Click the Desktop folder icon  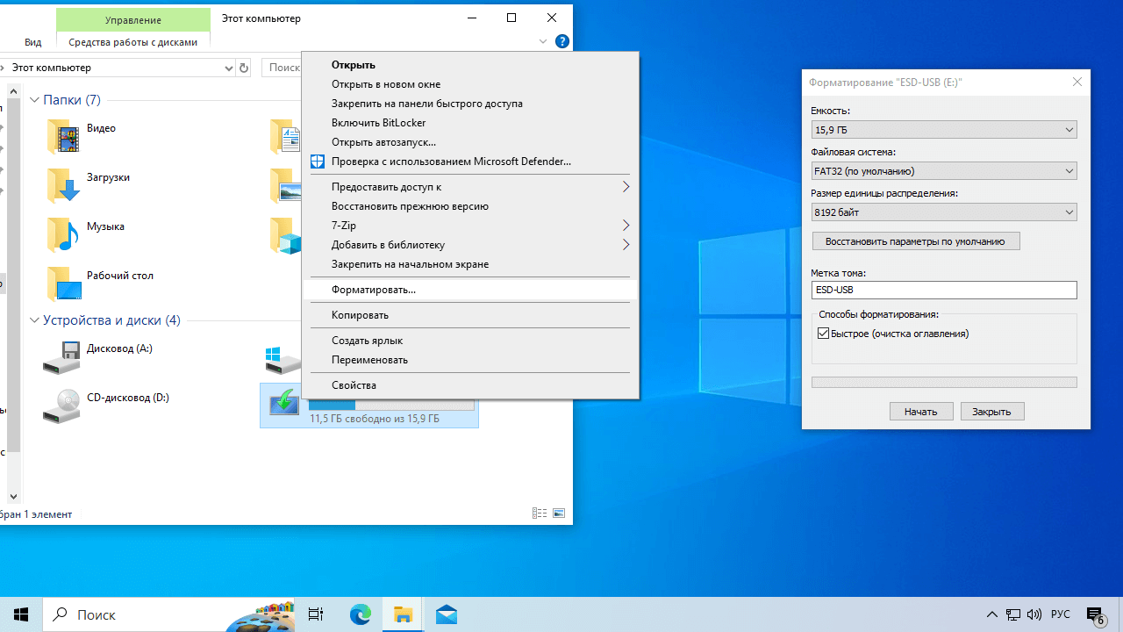point(63,284)
